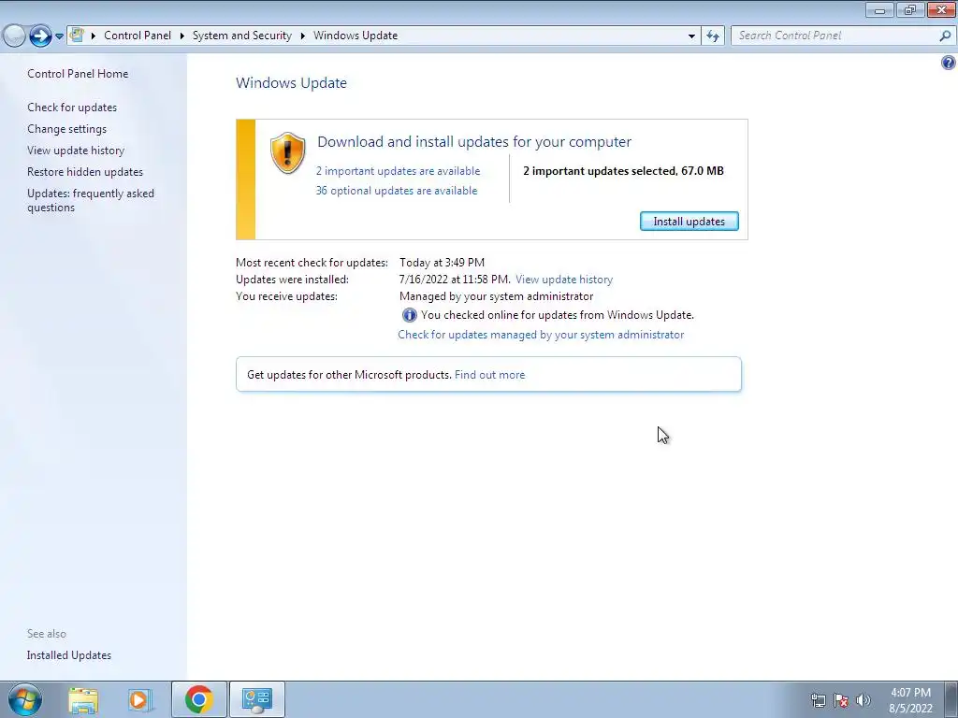Click the Today at 3:49 PM text
The width and height of the screenshot is (958, 718).
pyautogui.click(x=442, y=263)
